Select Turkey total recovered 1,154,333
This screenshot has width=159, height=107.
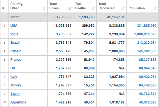[117, 85]
